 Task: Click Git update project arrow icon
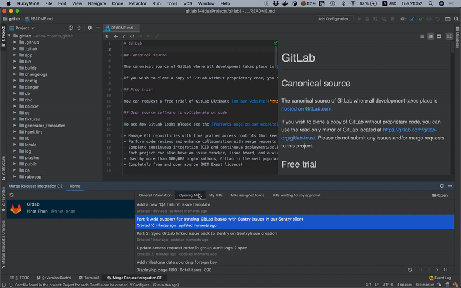(412, 19)
